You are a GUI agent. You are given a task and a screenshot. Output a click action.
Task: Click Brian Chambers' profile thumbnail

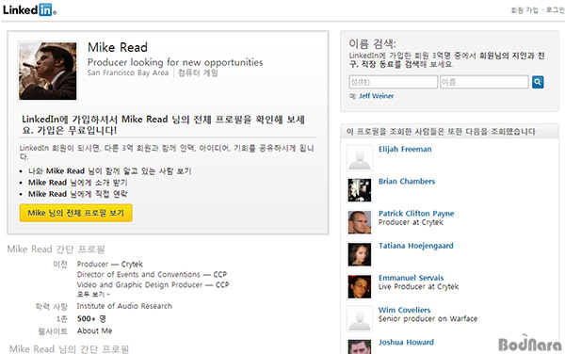(x=360, y=190)
